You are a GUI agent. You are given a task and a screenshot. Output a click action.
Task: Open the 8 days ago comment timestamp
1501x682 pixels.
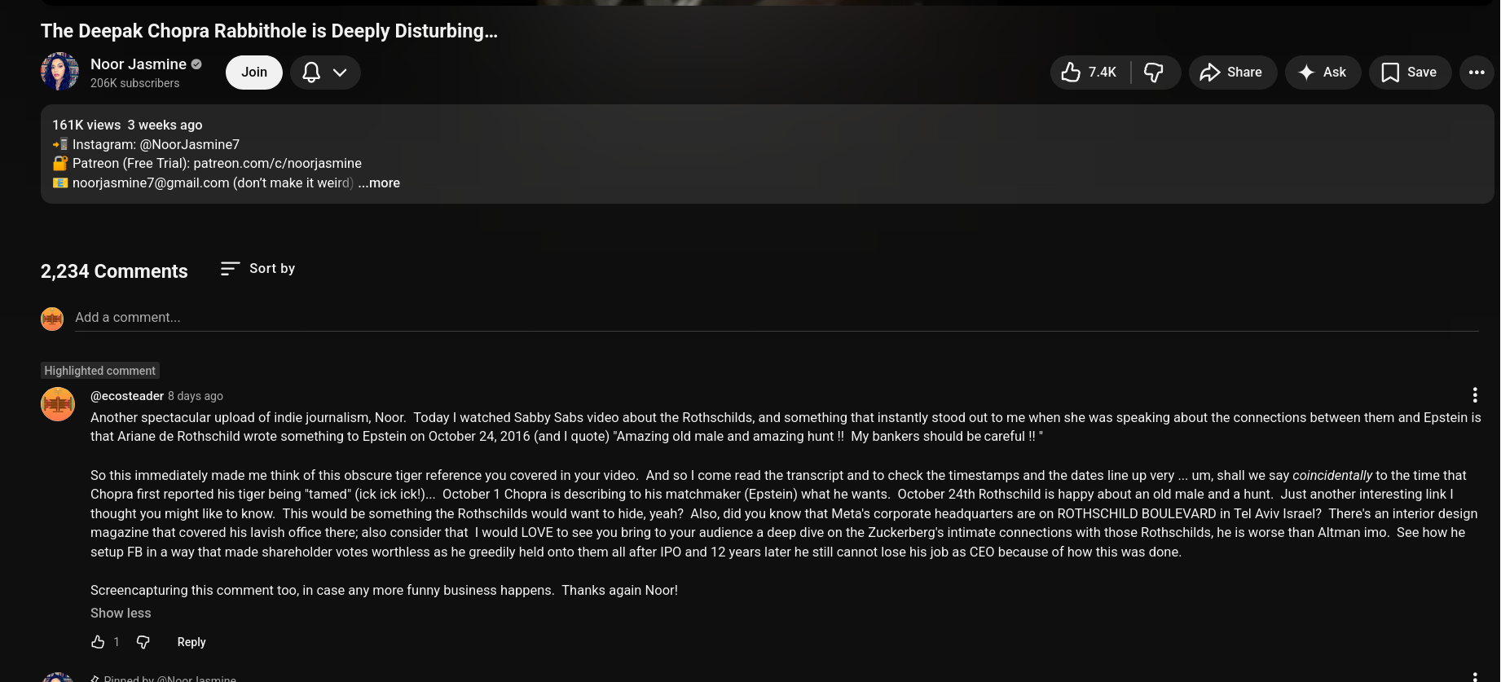pyautogui.click(x=196, y=396)
